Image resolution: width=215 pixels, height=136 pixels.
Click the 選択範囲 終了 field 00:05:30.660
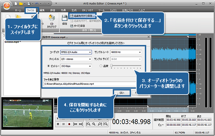[x=189, y=120]
